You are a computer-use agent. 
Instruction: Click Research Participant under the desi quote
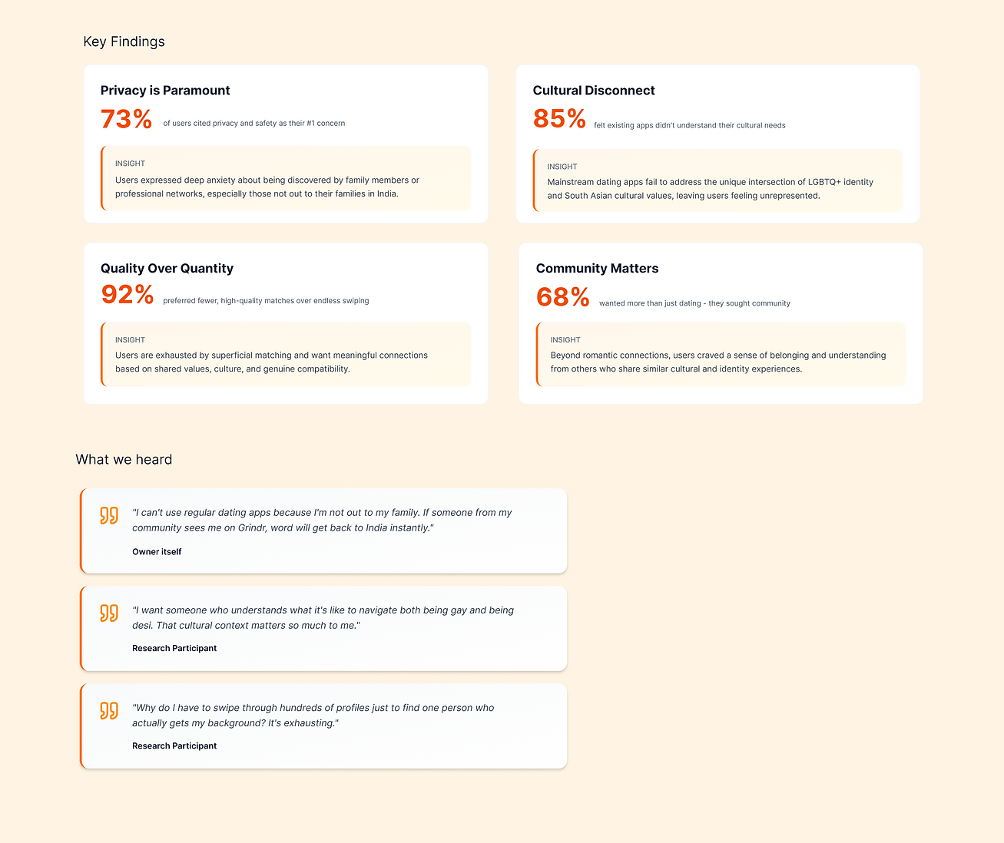174,648
